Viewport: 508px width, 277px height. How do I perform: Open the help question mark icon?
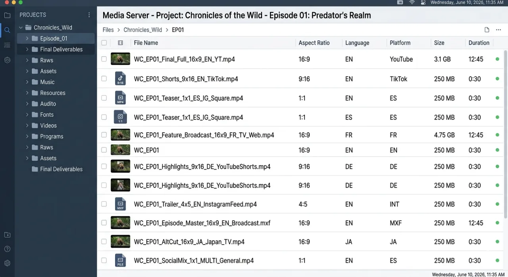(x=7, y=249)
